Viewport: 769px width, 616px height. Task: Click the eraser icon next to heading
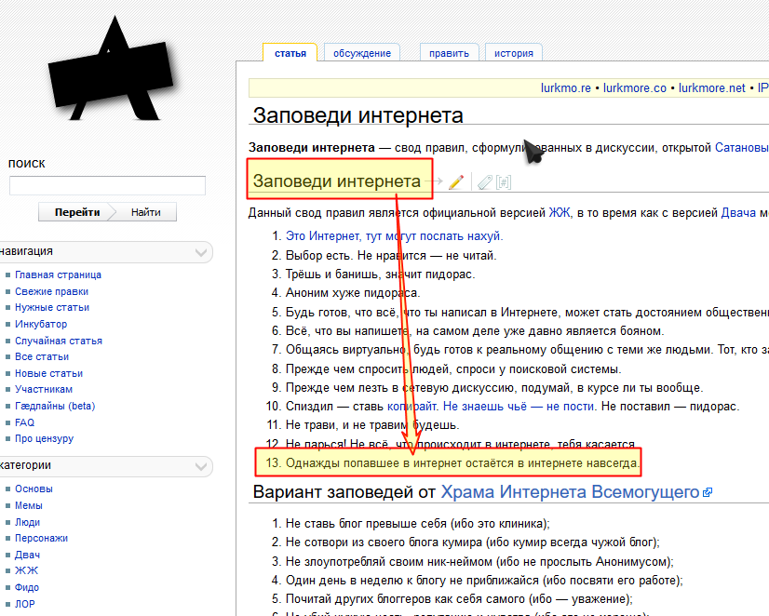(x=484, y=182)
